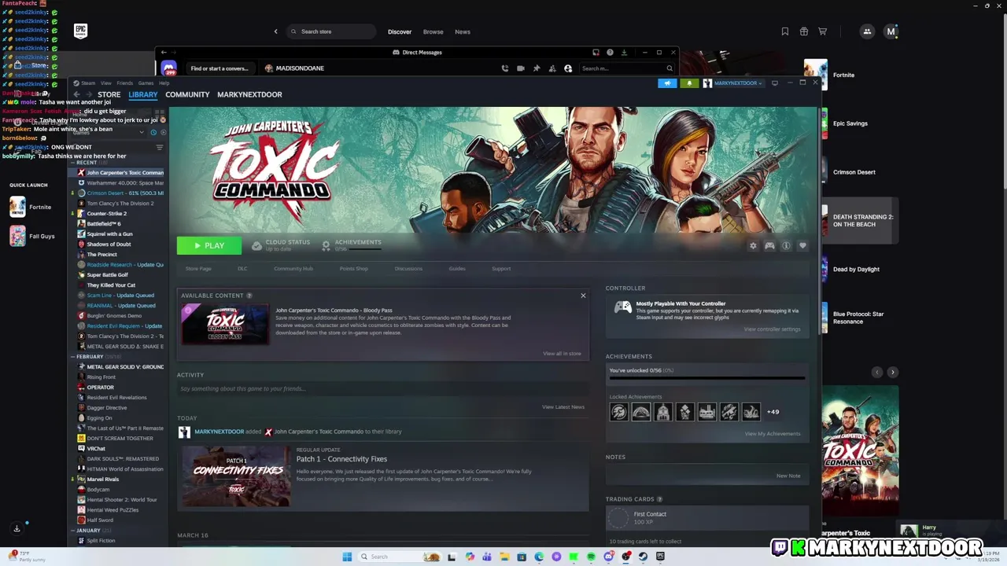Switch to Steam COMMUNITY tab
This screenshot has width=1007, height=566.
pos(187,94)
